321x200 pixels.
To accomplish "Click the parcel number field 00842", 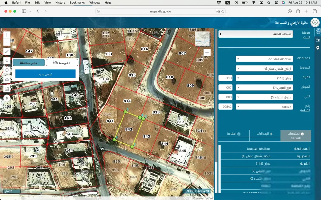I will [225, 107].
